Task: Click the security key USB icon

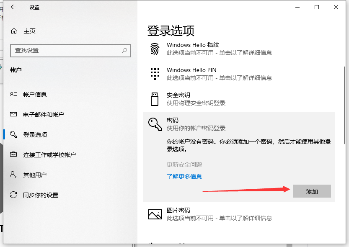Action: click(x=155, y=99)
